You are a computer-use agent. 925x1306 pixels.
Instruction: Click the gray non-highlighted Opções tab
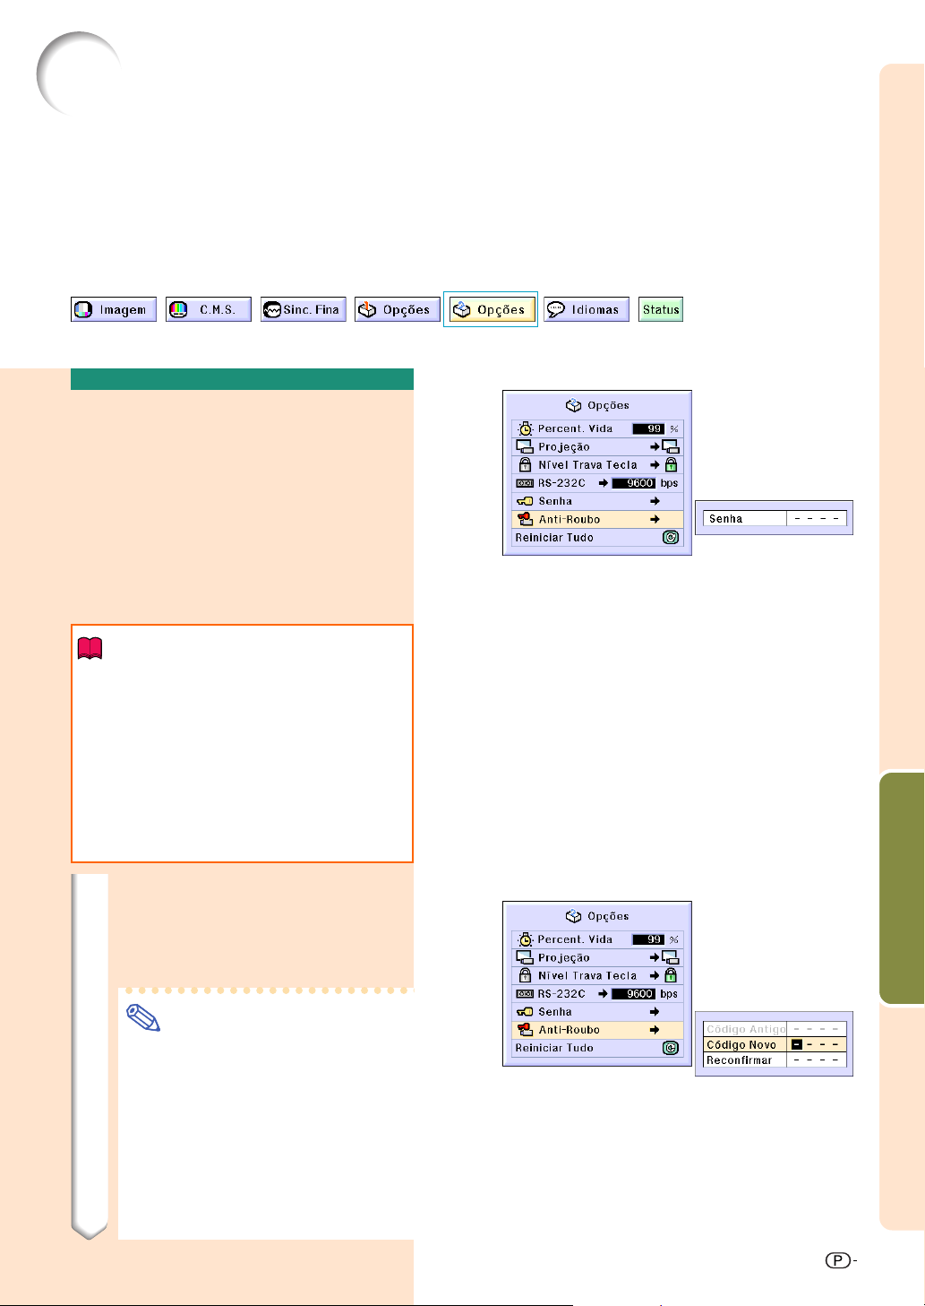tap(397, 309)
